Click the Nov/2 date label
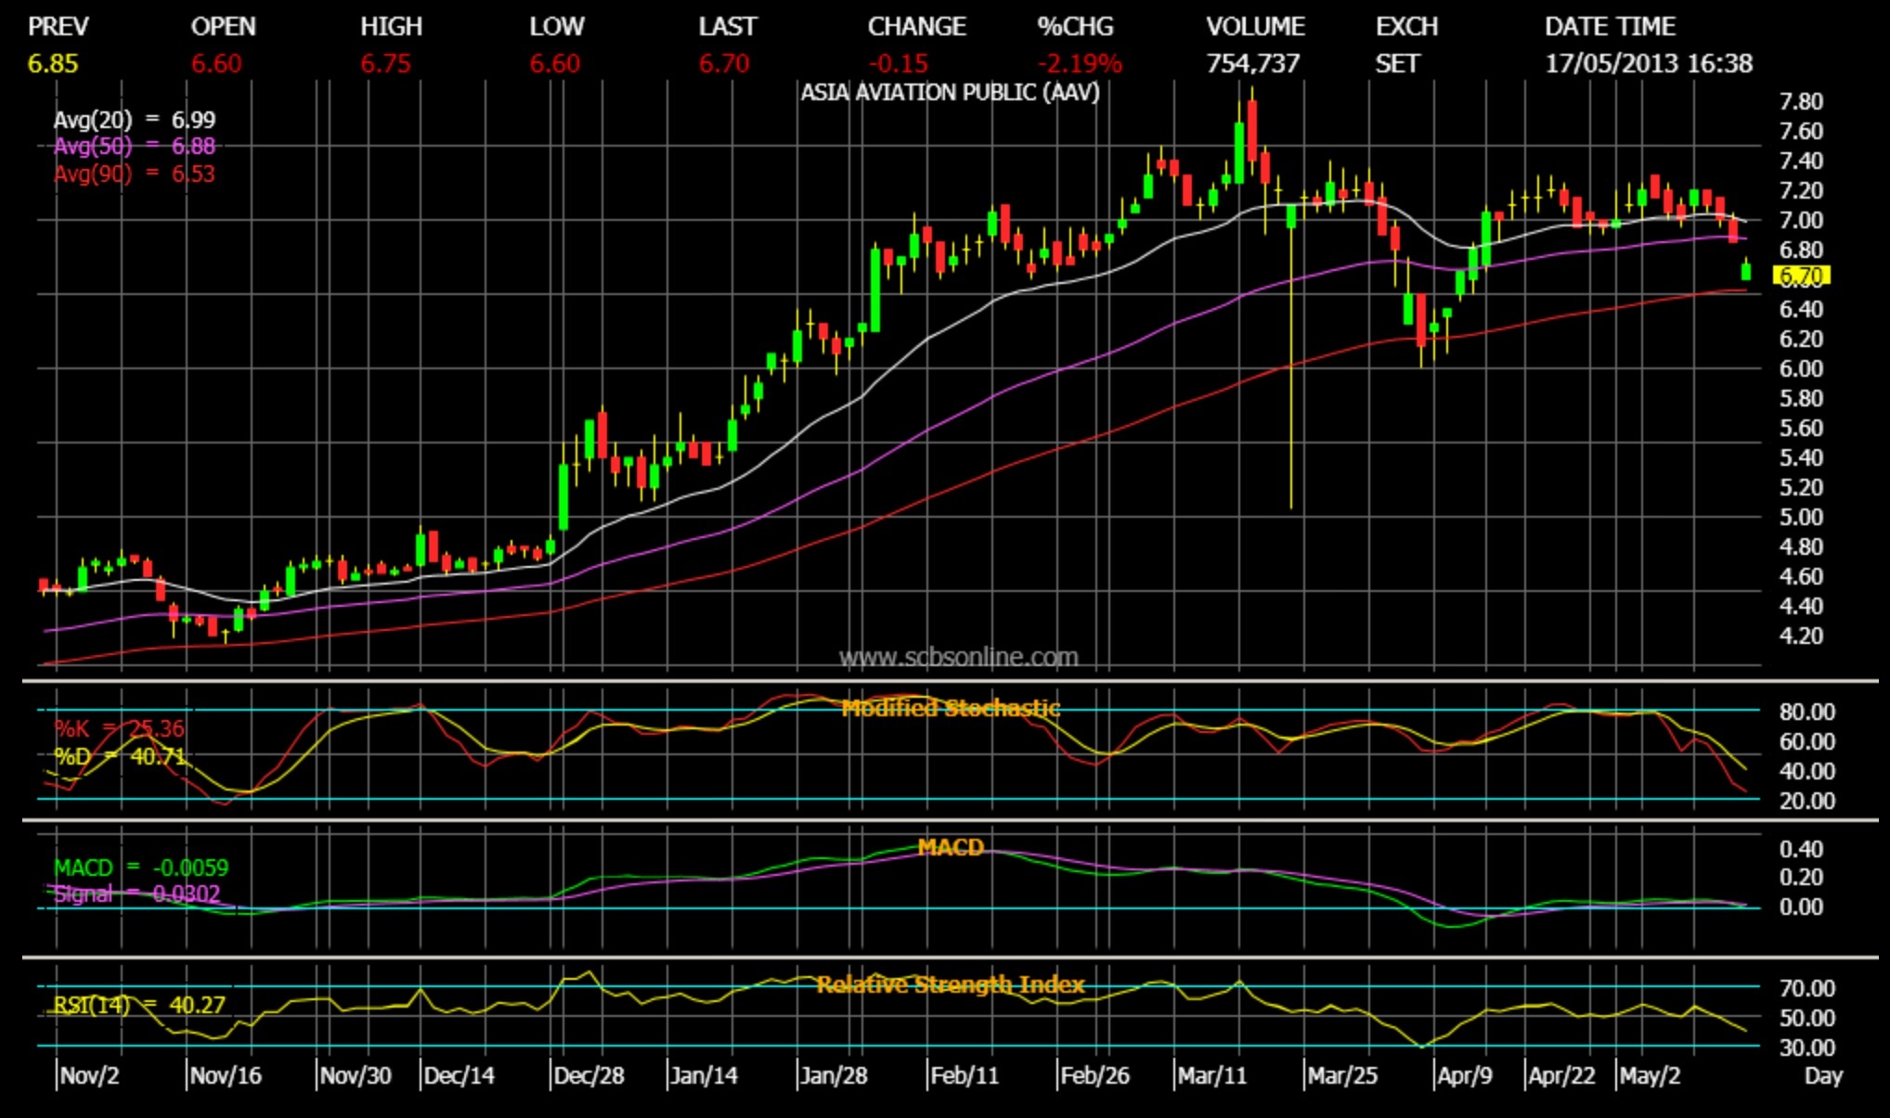The height and width of the screenshot is (1118, 1890). click(89, 1076)
